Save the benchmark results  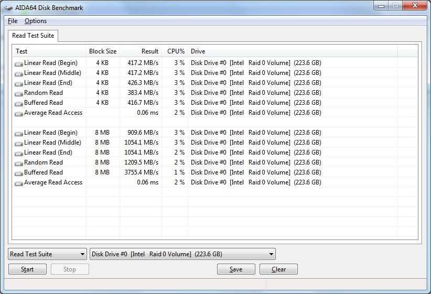(x=236, y=269)
